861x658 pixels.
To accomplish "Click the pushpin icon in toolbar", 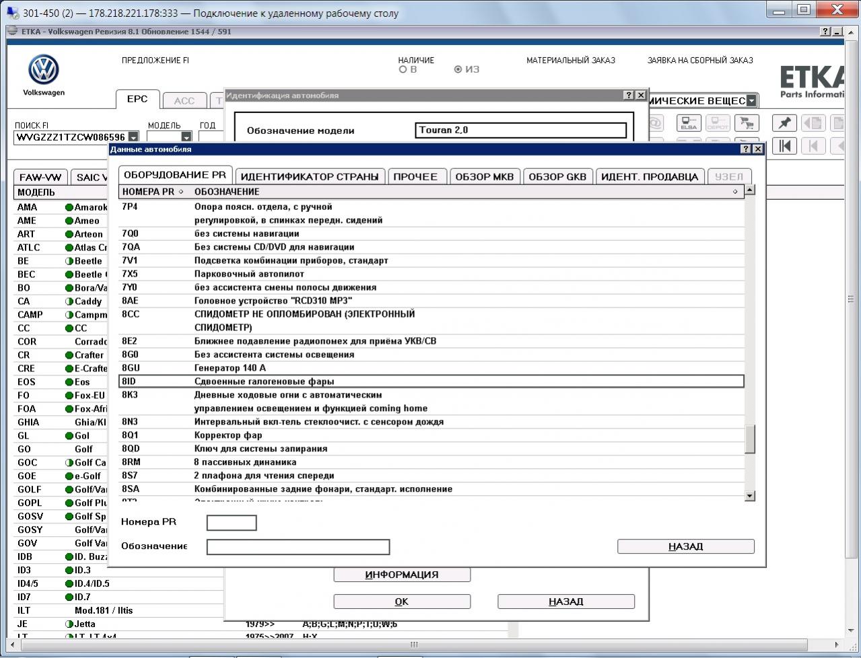I will [784, 123].
